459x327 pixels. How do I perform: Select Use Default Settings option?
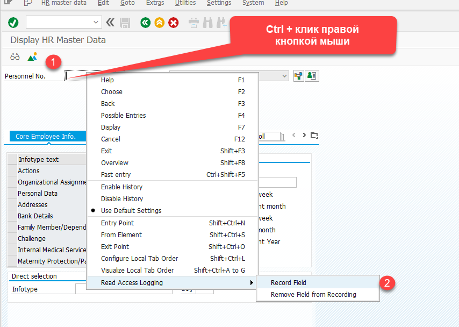(173, 211)
